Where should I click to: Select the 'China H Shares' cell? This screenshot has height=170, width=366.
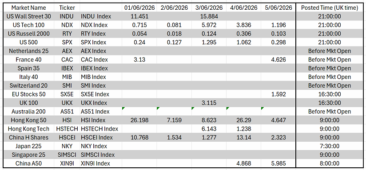[29, 137]
